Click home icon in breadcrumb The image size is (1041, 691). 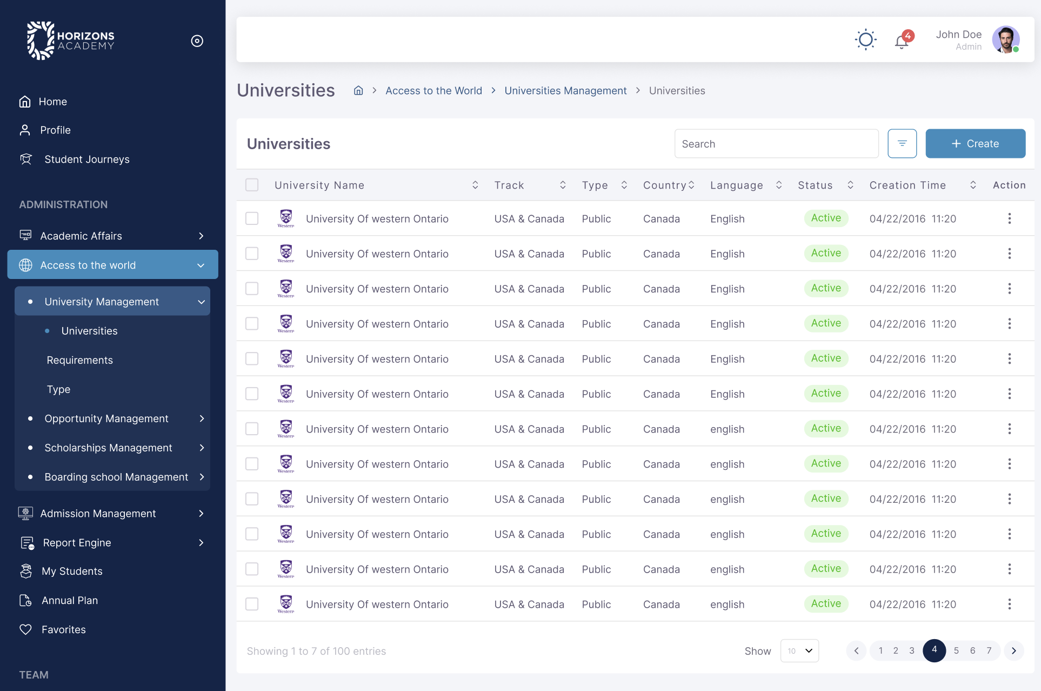point(358,91)
